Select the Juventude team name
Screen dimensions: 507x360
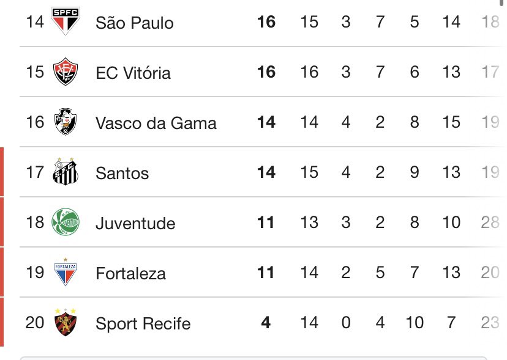pyautogui.click(x=135, y=224)
